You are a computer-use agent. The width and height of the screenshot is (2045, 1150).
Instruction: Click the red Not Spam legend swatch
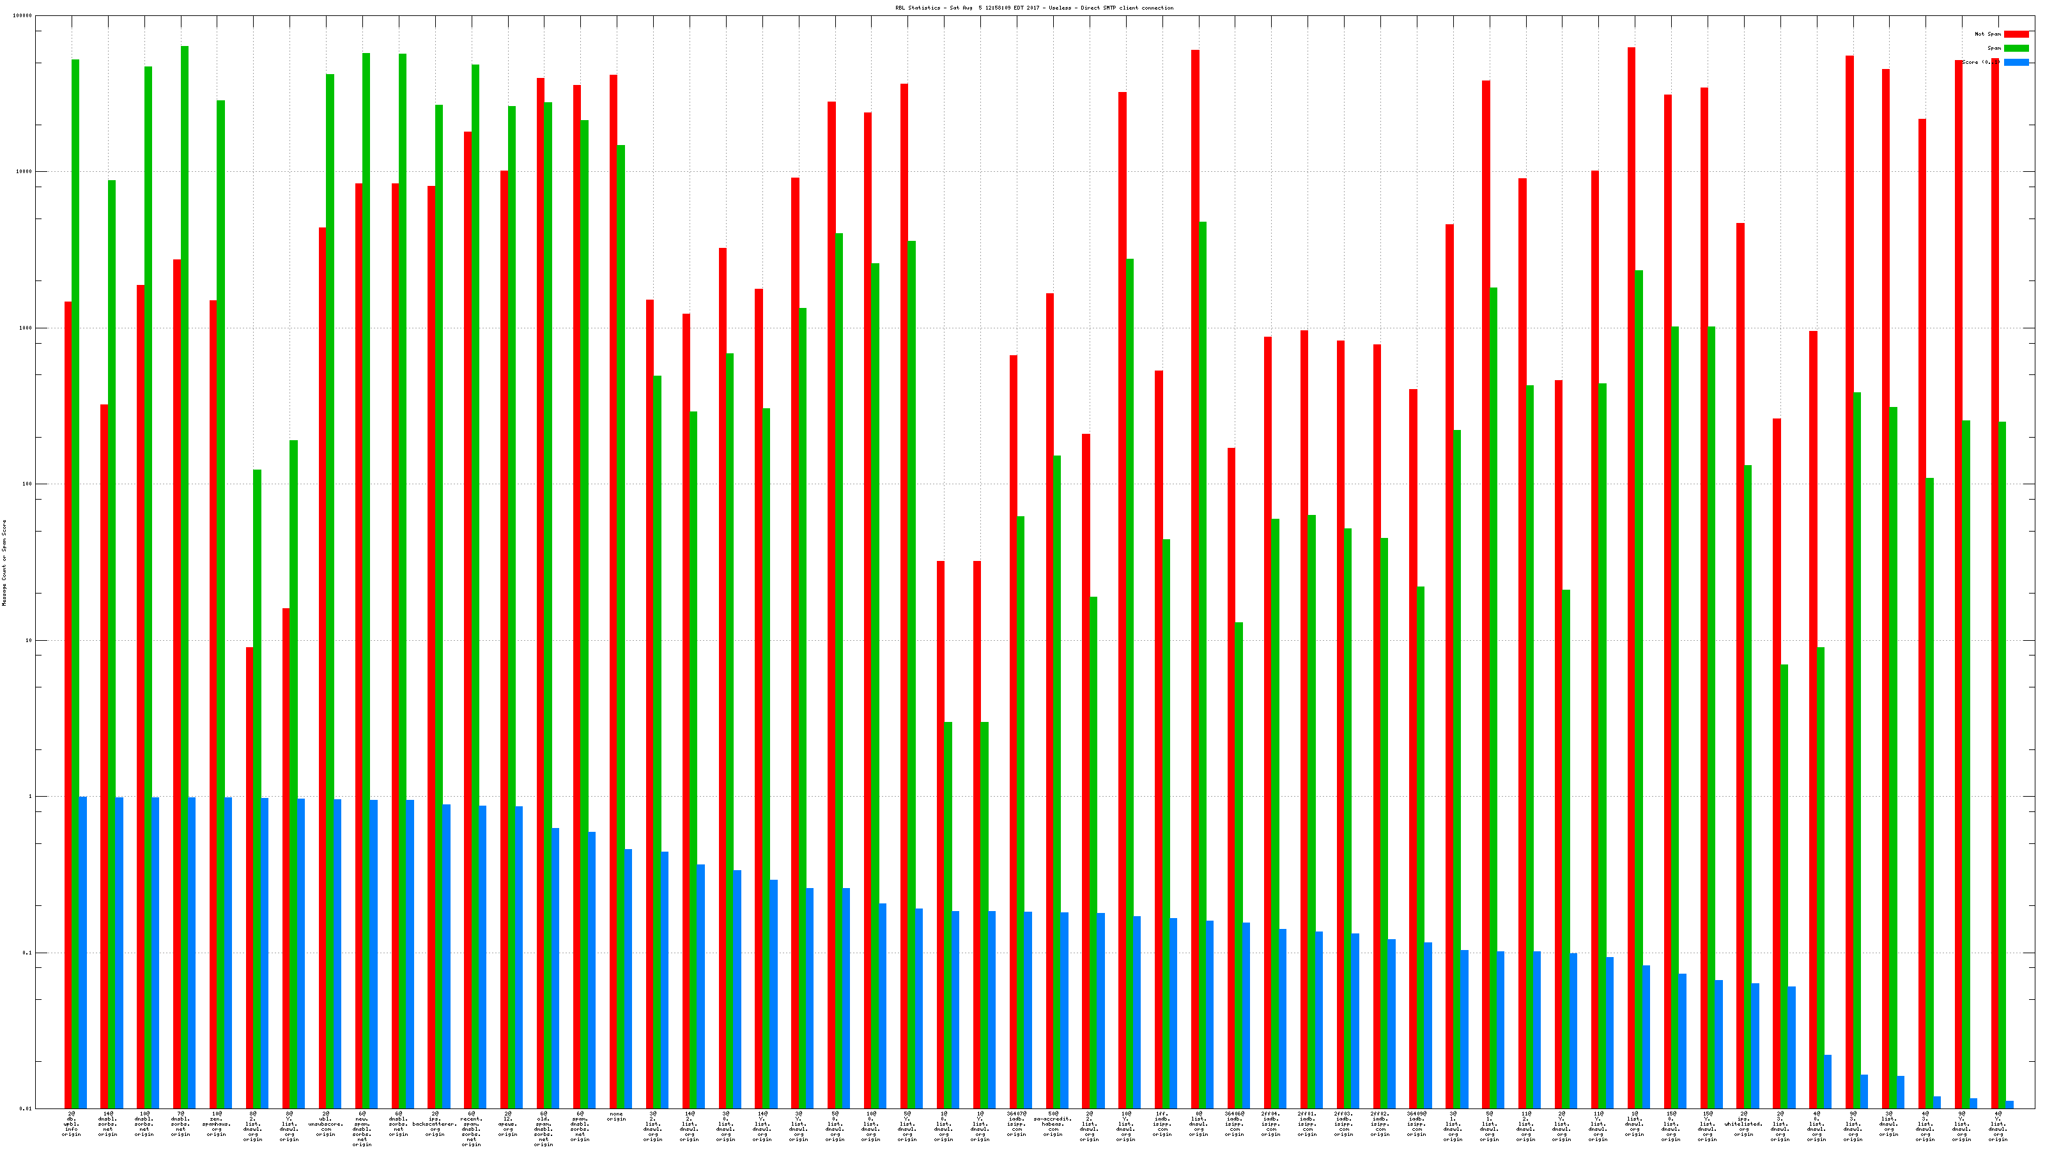pos(2016,34)
